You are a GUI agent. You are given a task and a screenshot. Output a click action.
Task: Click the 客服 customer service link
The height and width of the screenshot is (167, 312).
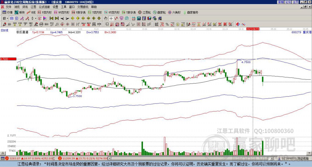point(281,2)
